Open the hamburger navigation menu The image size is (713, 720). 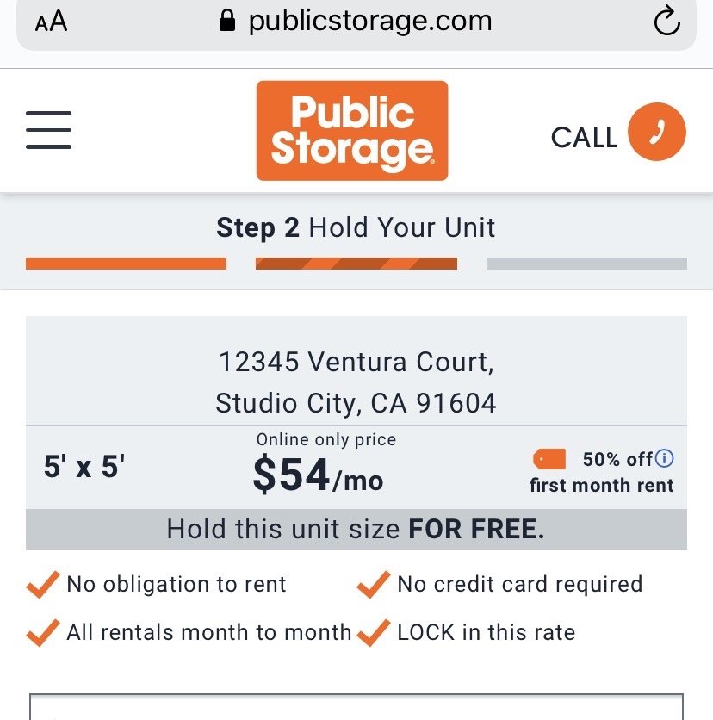pos(48,130)
